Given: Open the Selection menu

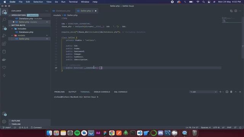Looking at the screenshot, I should coord(38,2).
